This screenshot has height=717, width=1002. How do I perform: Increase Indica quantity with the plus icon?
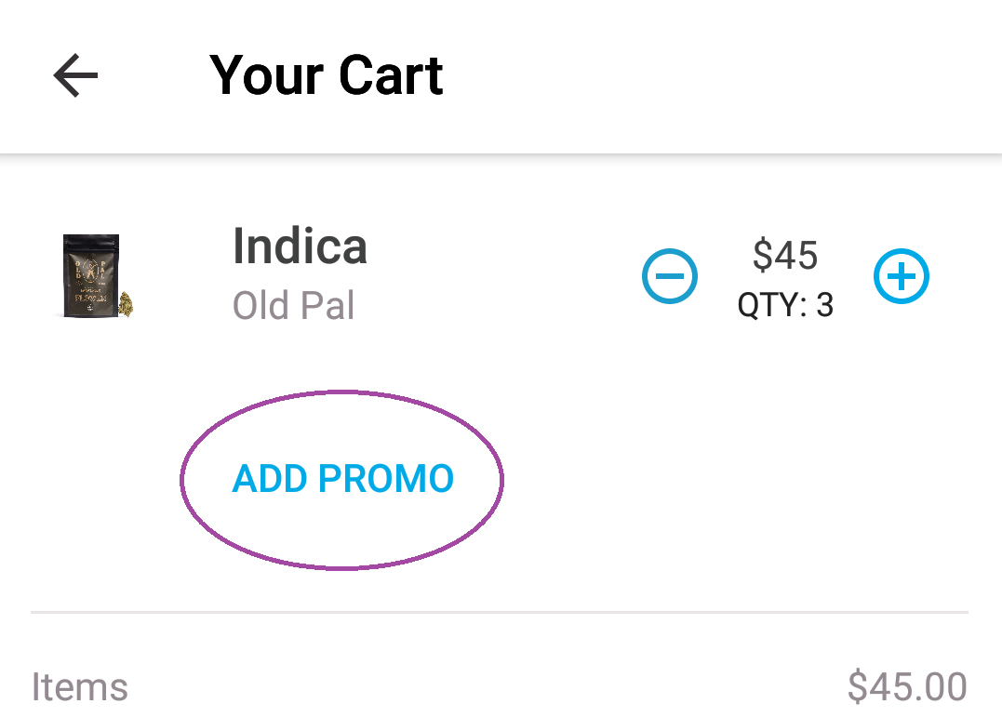pos(901,276)
